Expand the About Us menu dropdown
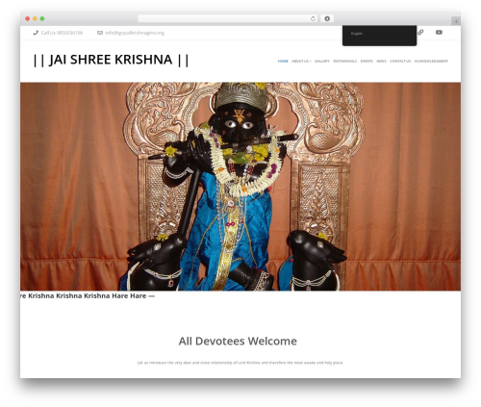 coord(301,62)
